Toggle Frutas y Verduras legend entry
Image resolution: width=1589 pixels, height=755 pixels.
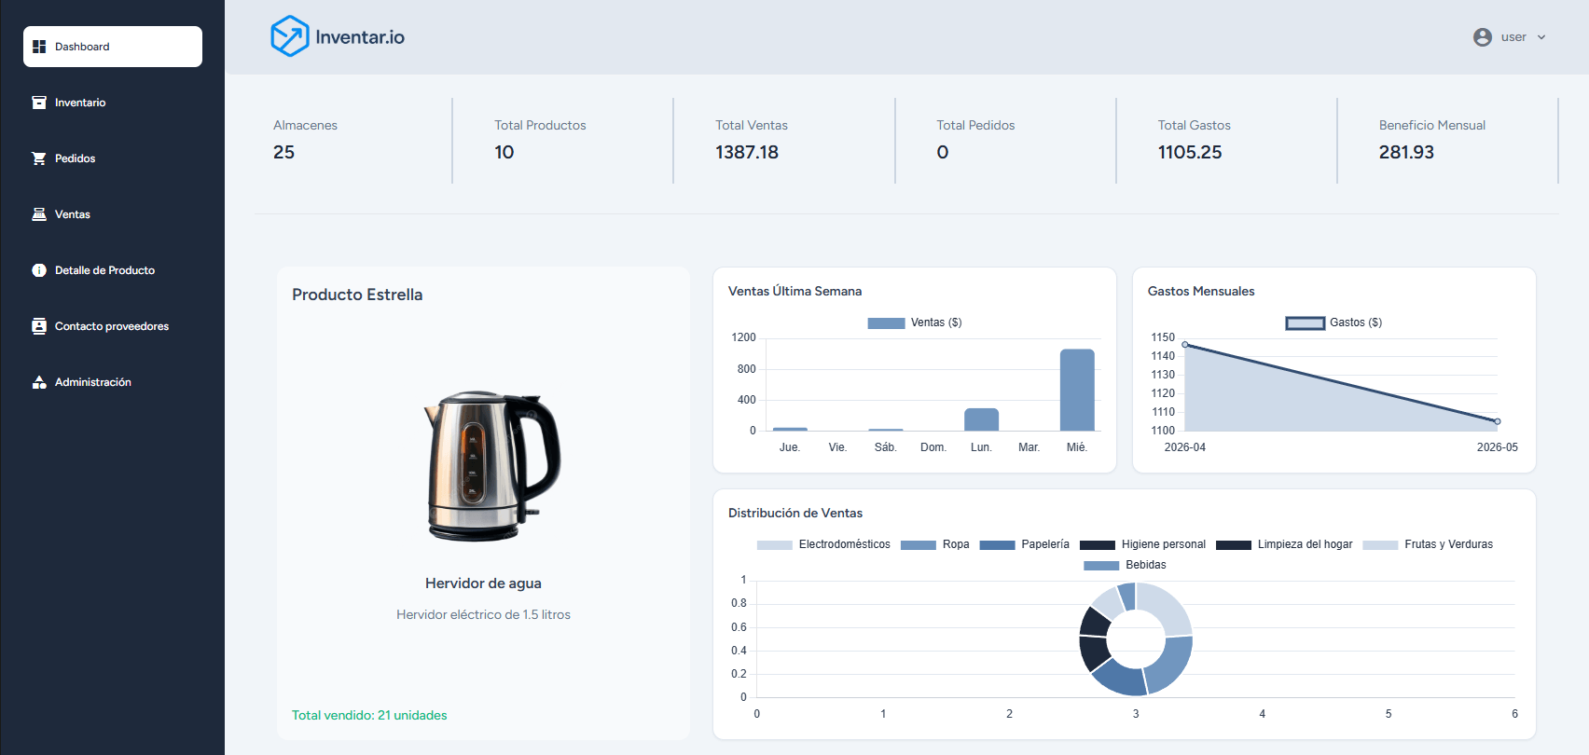[x=1428, y=545]
